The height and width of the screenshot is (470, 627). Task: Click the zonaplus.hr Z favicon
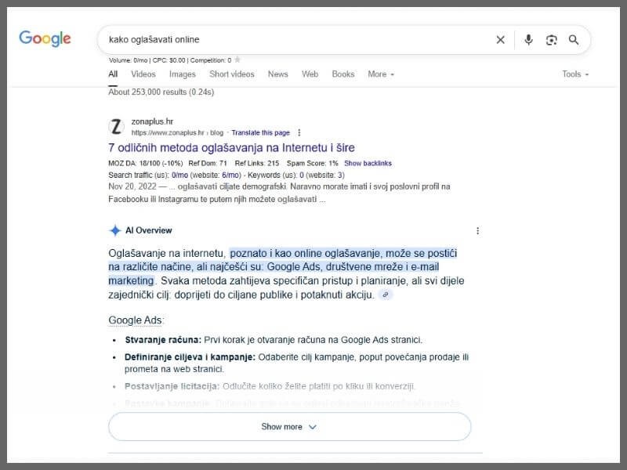[116, 127]
